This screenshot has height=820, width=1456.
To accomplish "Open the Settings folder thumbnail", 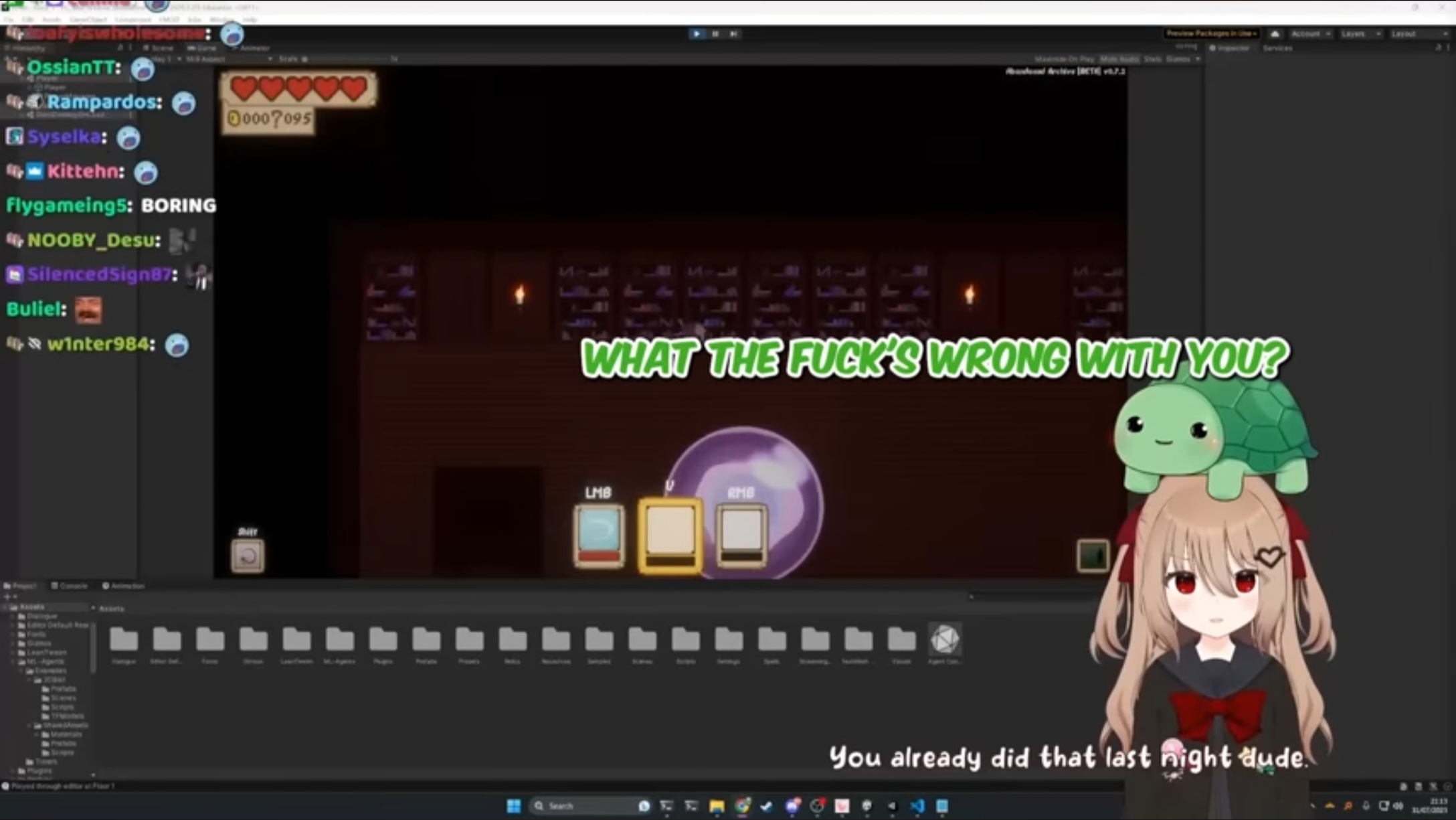I will 729,639.
